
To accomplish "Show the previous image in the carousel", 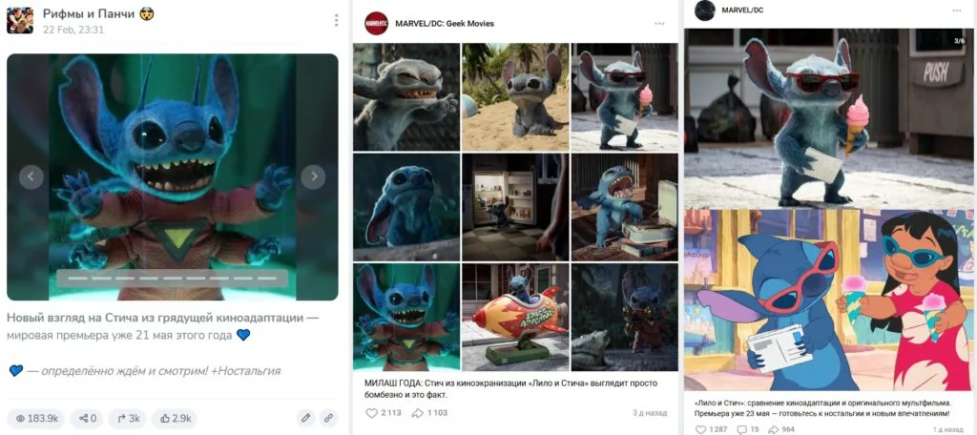I will tap(31, 177).
